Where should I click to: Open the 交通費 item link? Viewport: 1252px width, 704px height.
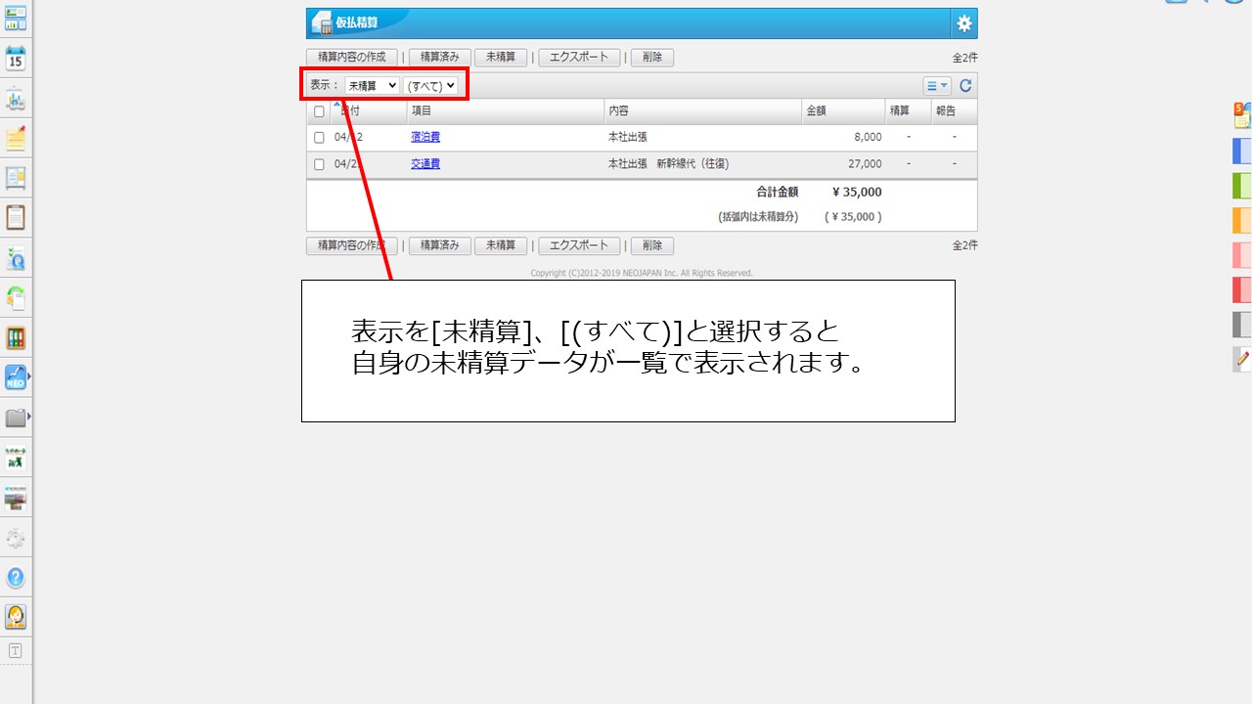pyautogui.click(x=425, y=164)
